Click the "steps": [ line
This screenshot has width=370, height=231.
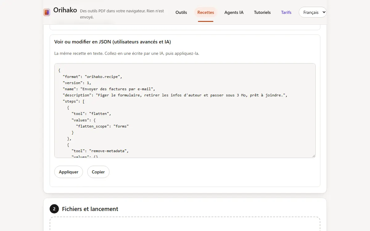(x=74, y=101)
